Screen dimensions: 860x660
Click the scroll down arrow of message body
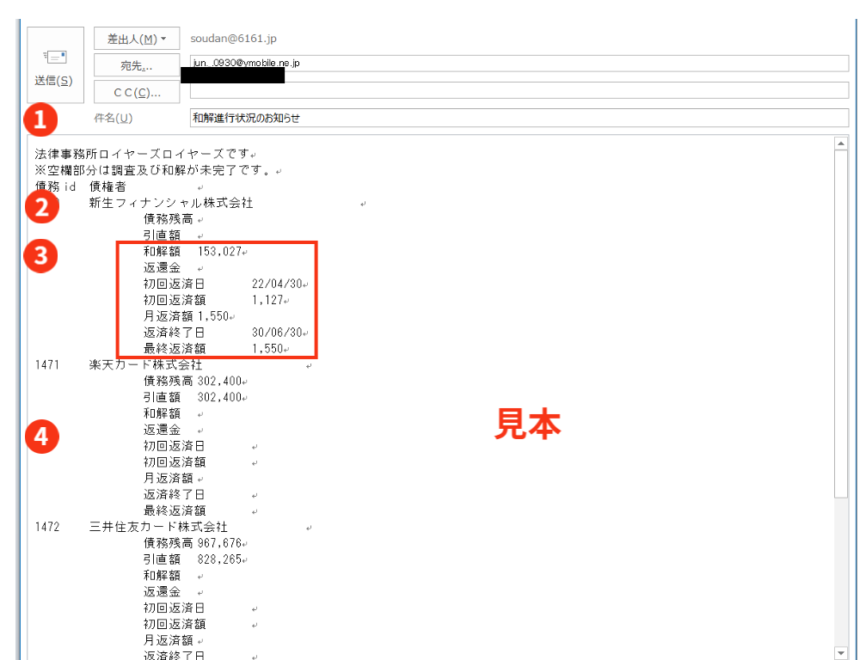click(x=841, y=653)
